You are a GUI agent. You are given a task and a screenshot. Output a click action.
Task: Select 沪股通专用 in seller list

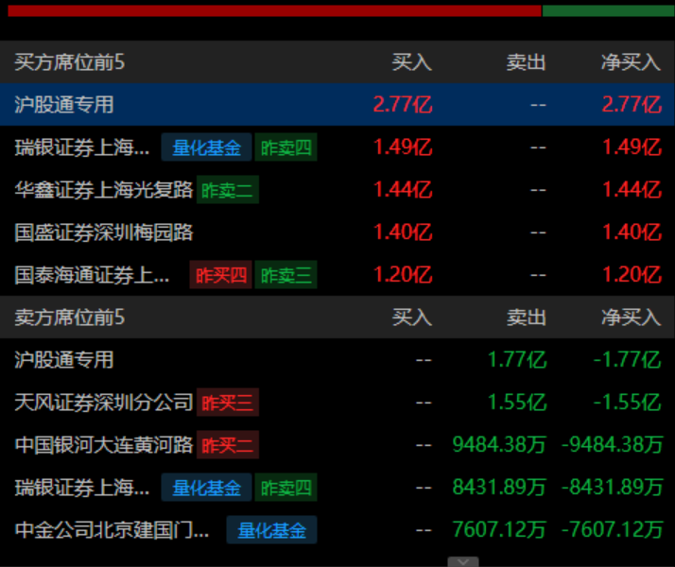(x=64, y=360)
